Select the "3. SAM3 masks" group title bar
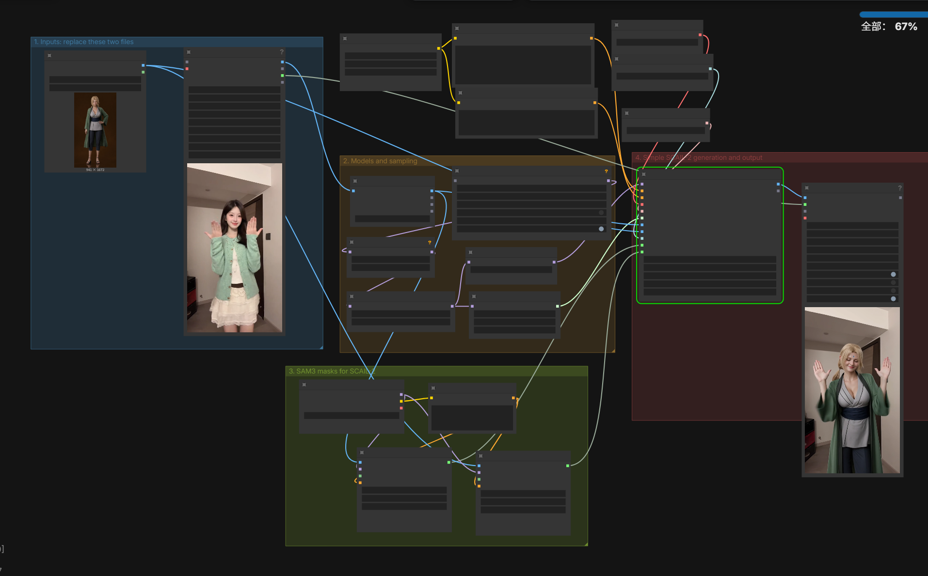This screenshot has width=928, height=576. [436, 371]
